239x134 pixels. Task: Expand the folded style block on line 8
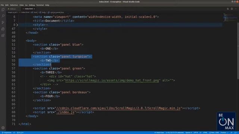[17, 25]
